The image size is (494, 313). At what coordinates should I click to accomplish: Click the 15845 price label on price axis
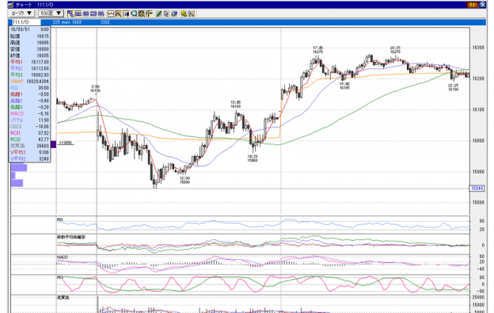pyautogui.click(x=477, y=188)
